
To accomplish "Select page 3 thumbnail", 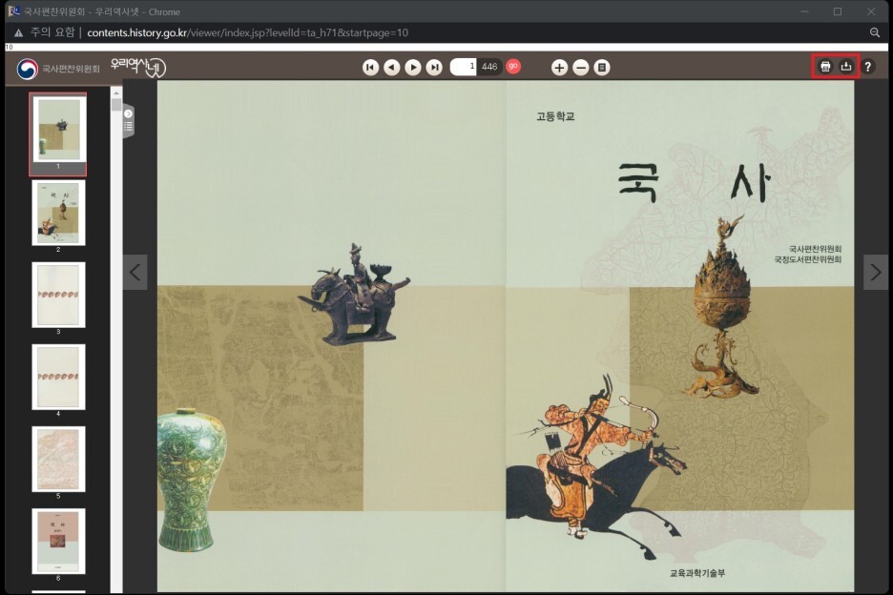I will point(58,295).
